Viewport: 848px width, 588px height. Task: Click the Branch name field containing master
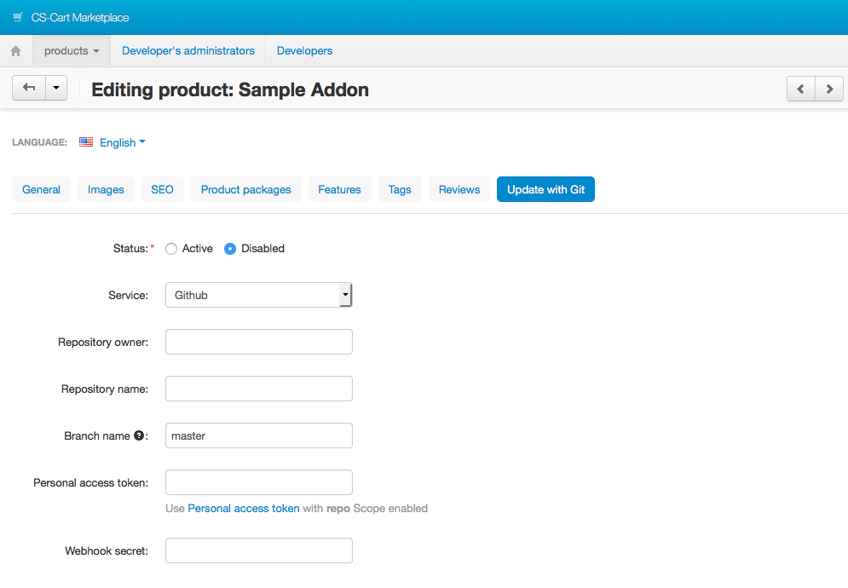258,435
